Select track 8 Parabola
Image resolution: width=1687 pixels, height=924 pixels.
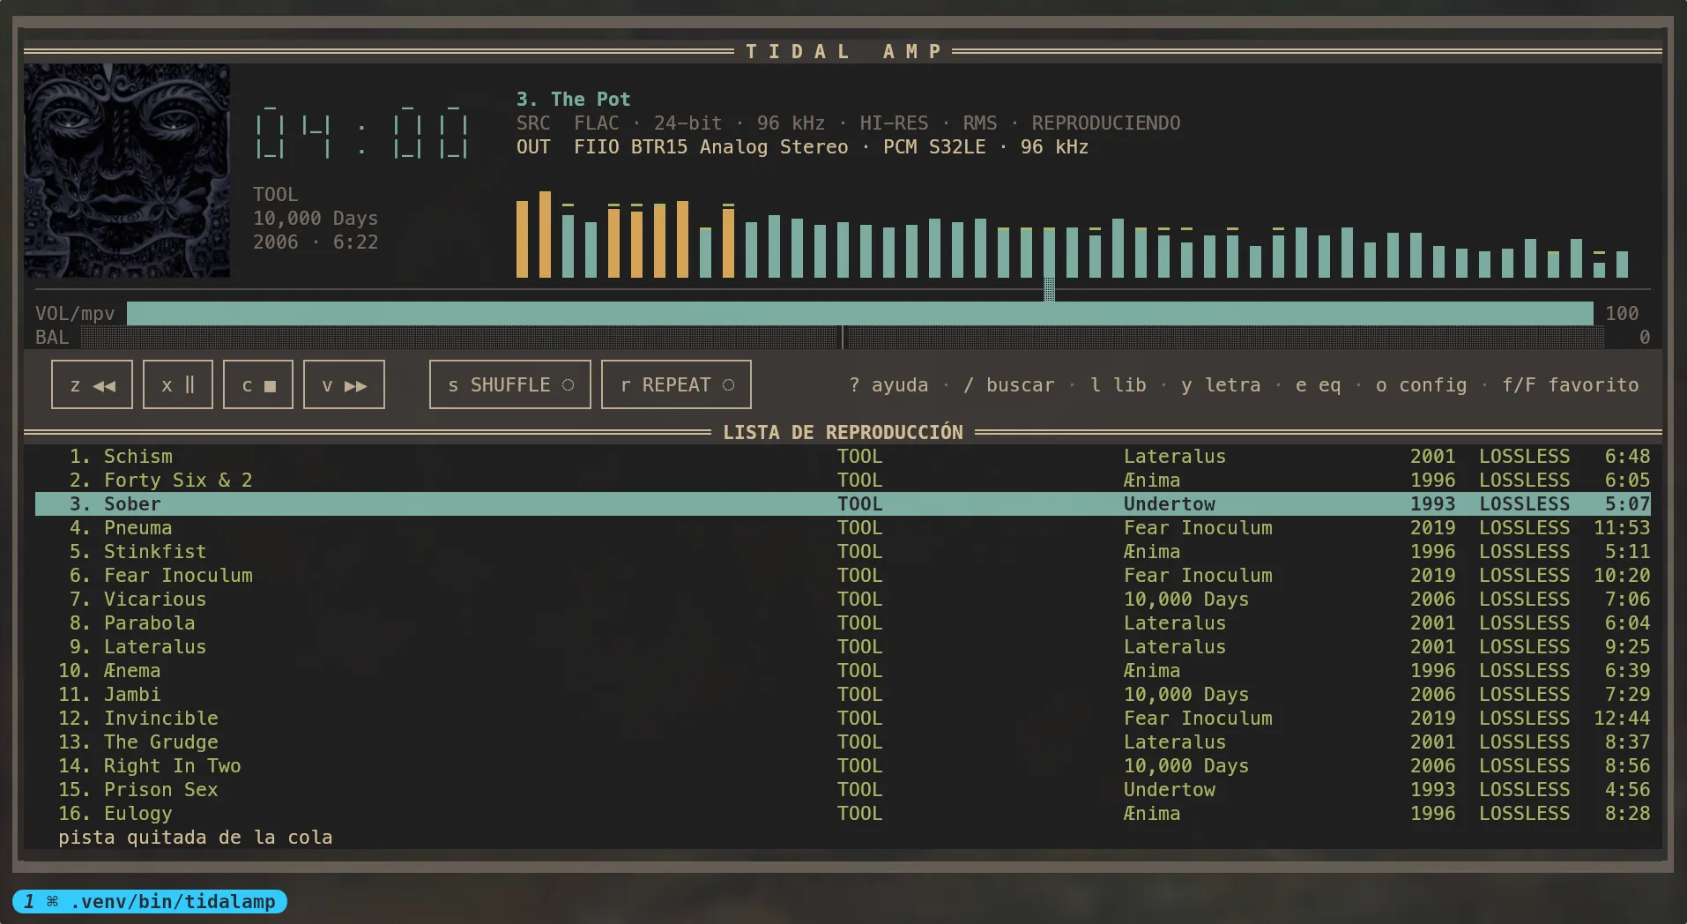pyautogui.click(x=843, y=623)
